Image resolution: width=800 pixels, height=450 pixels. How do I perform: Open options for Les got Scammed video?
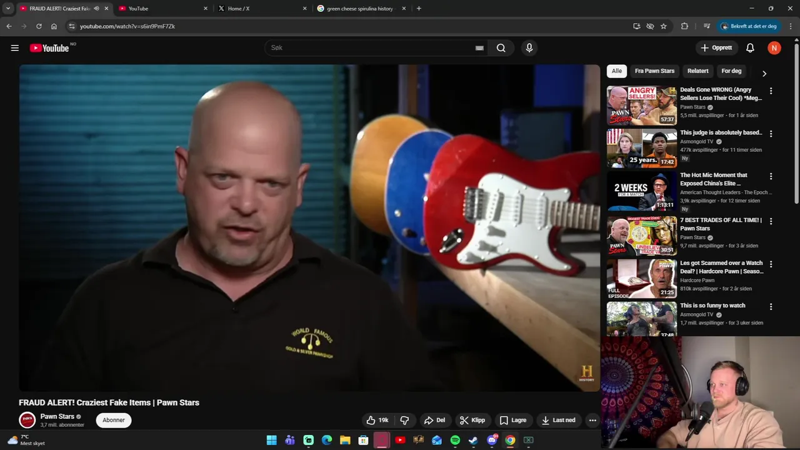coord(771,264)
